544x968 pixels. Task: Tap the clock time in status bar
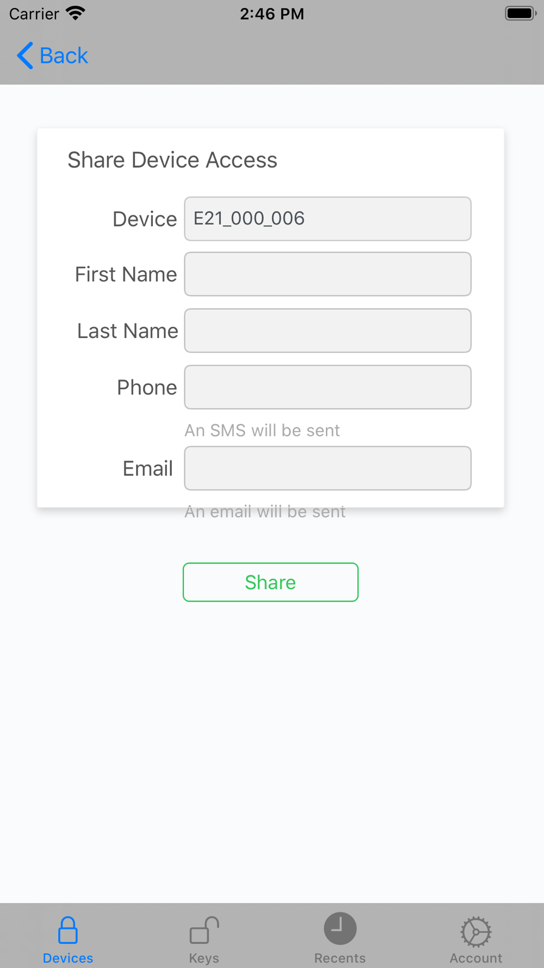click(x=272, y=14)
